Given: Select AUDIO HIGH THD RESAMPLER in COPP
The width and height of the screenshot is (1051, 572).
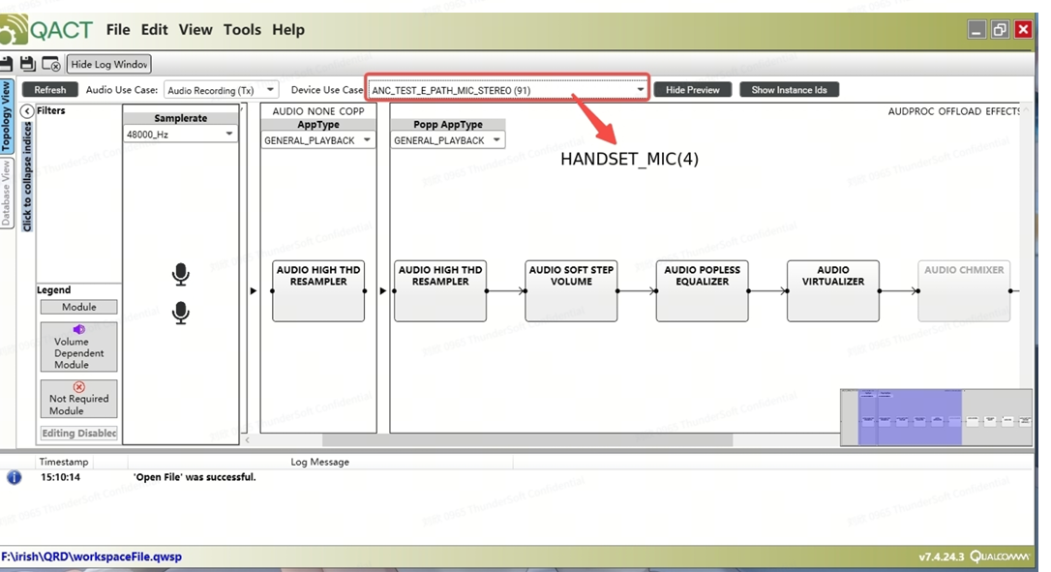Looking at the screenshot, I should tap(318, 291).
